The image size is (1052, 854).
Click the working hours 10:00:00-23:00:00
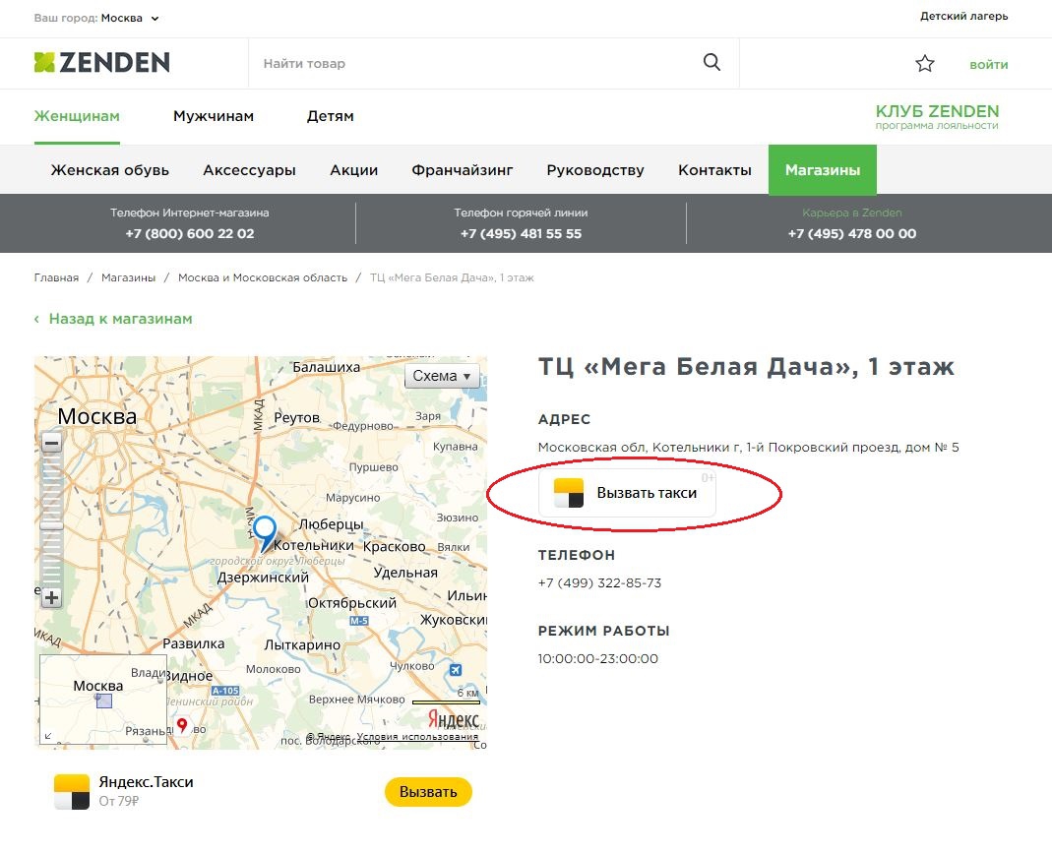point(597,659)
